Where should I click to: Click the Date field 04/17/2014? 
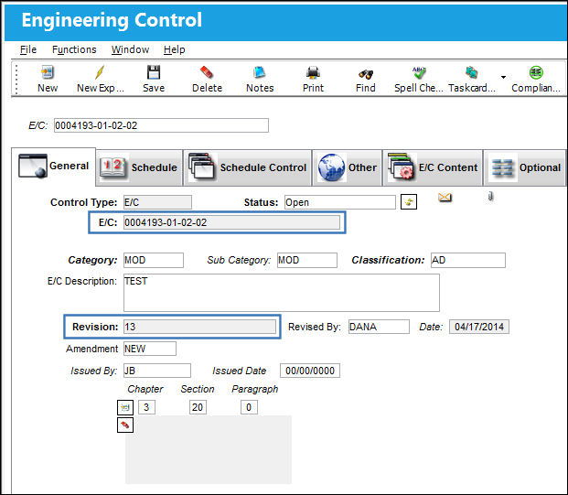479,327
